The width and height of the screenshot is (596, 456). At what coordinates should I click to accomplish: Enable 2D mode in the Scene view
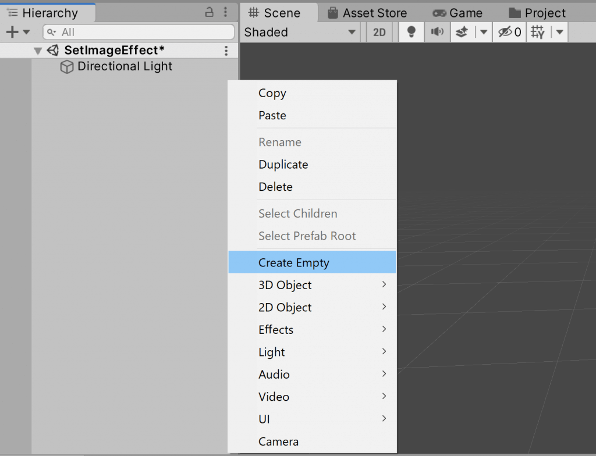pos(379,32)
